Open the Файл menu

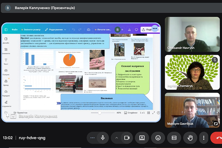[x=15, y=30]
